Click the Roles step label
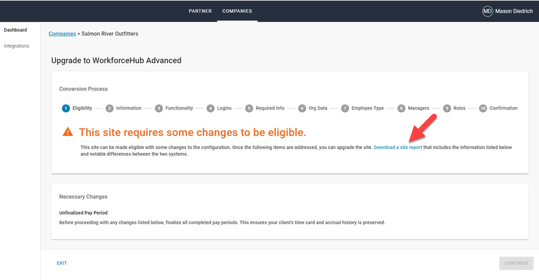The width and height of the screenshot is (539, 280). pyautogui.click(x=459, y=108)
